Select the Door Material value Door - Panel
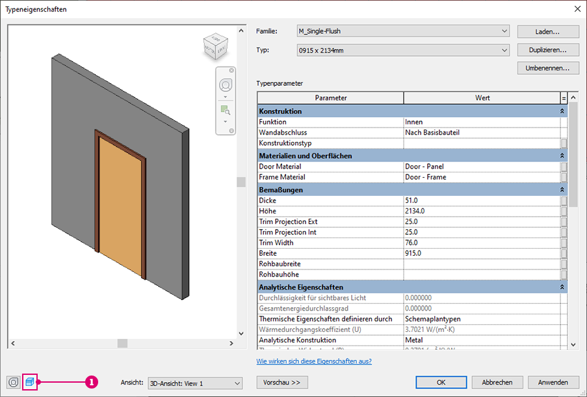This screenshot has width=587, height=397. (482, 167)
